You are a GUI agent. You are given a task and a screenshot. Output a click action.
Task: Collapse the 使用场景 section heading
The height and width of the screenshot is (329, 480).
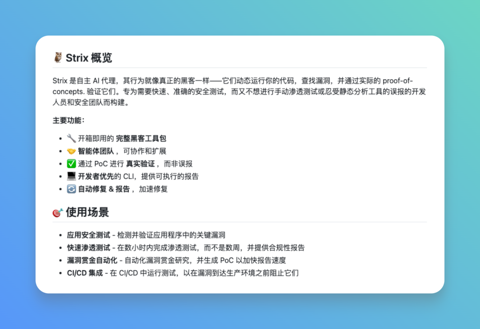coord(88,213)
